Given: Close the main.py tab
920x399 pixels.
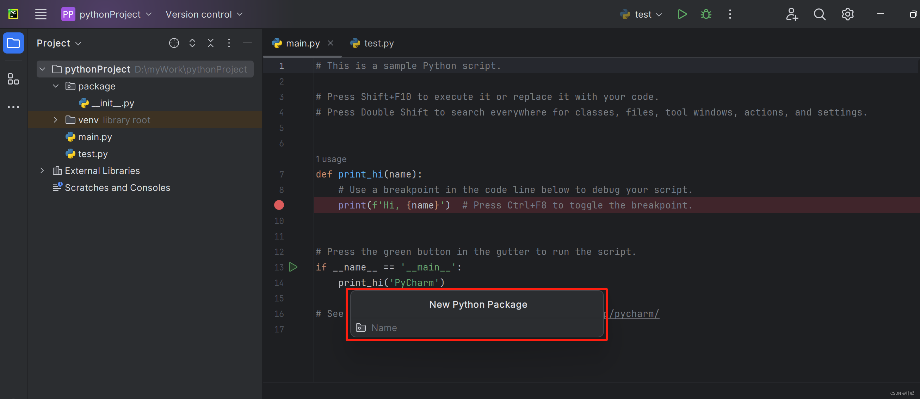Looking at the screenshot, I should coord(331,43).
